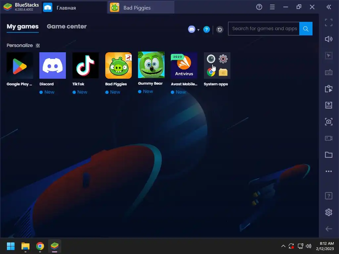Screen dimensions: 339x254
Task: Click the volume speaker sidebar icon
Action: tap(329, 39)
